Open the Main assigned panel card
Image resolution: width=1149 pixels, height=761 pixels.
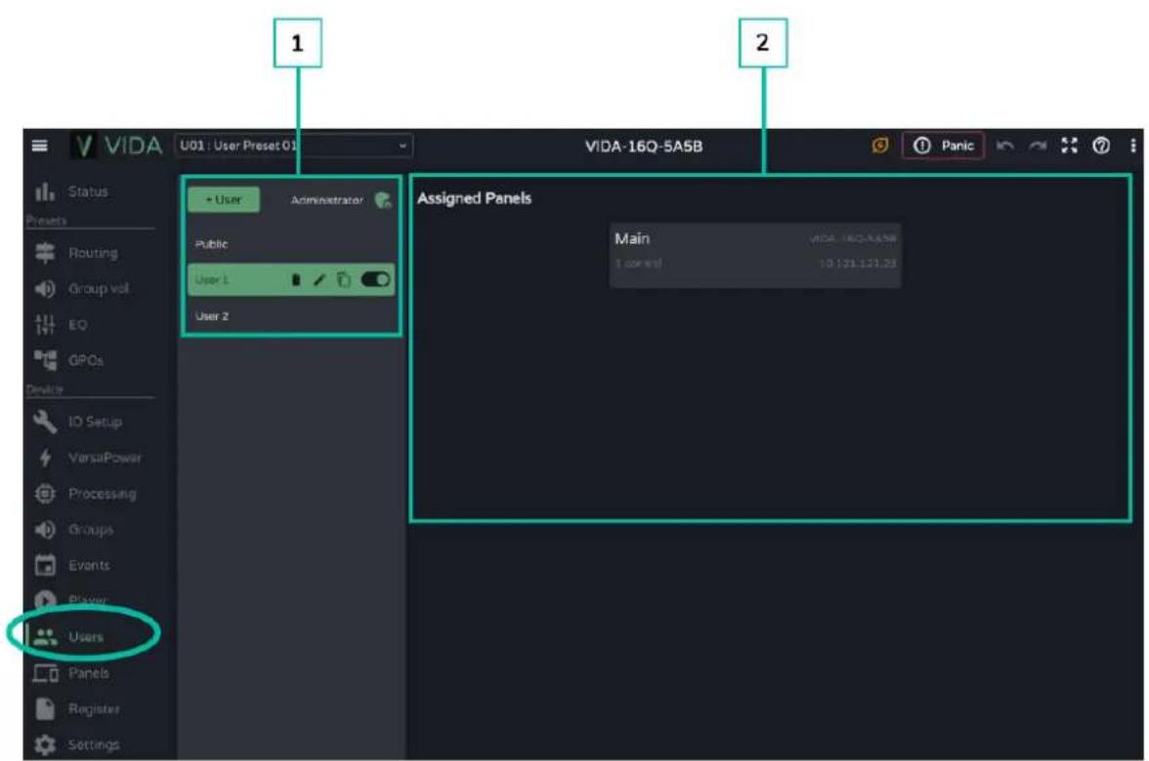(x=755, y=256)
